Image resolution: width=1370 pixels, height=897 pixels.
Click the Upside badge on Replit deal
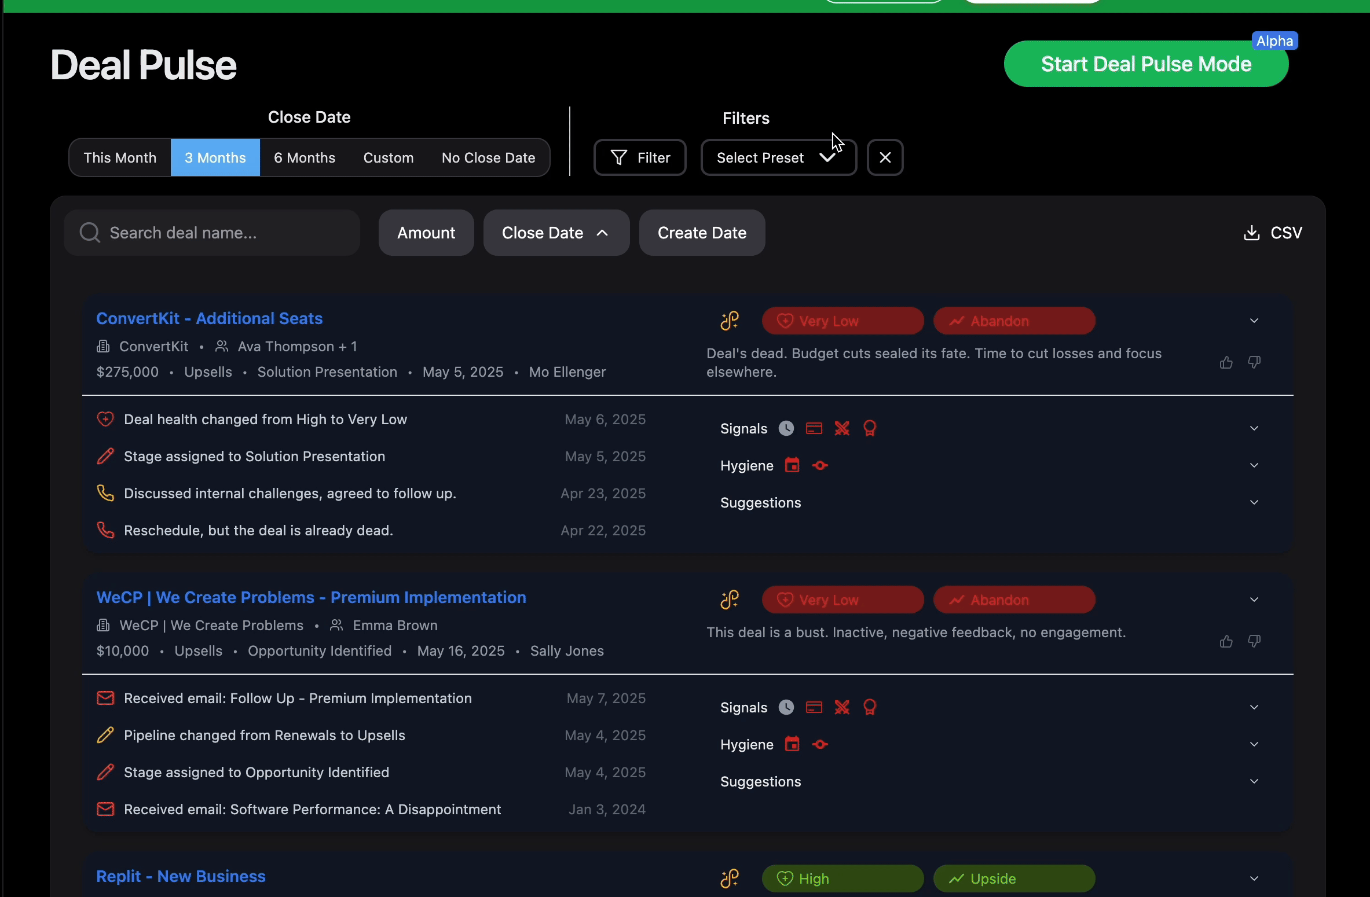click(1014, 878)
